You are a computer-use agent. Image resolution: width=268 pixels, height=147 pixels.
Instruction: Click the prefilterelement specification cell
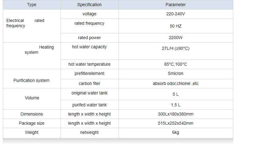pyautogui.click(x=89, y=74)
